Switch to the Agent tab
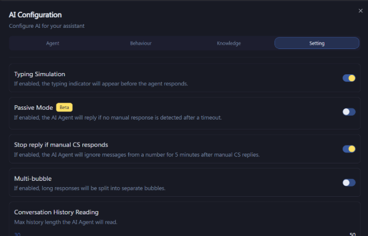 point(53,43)
